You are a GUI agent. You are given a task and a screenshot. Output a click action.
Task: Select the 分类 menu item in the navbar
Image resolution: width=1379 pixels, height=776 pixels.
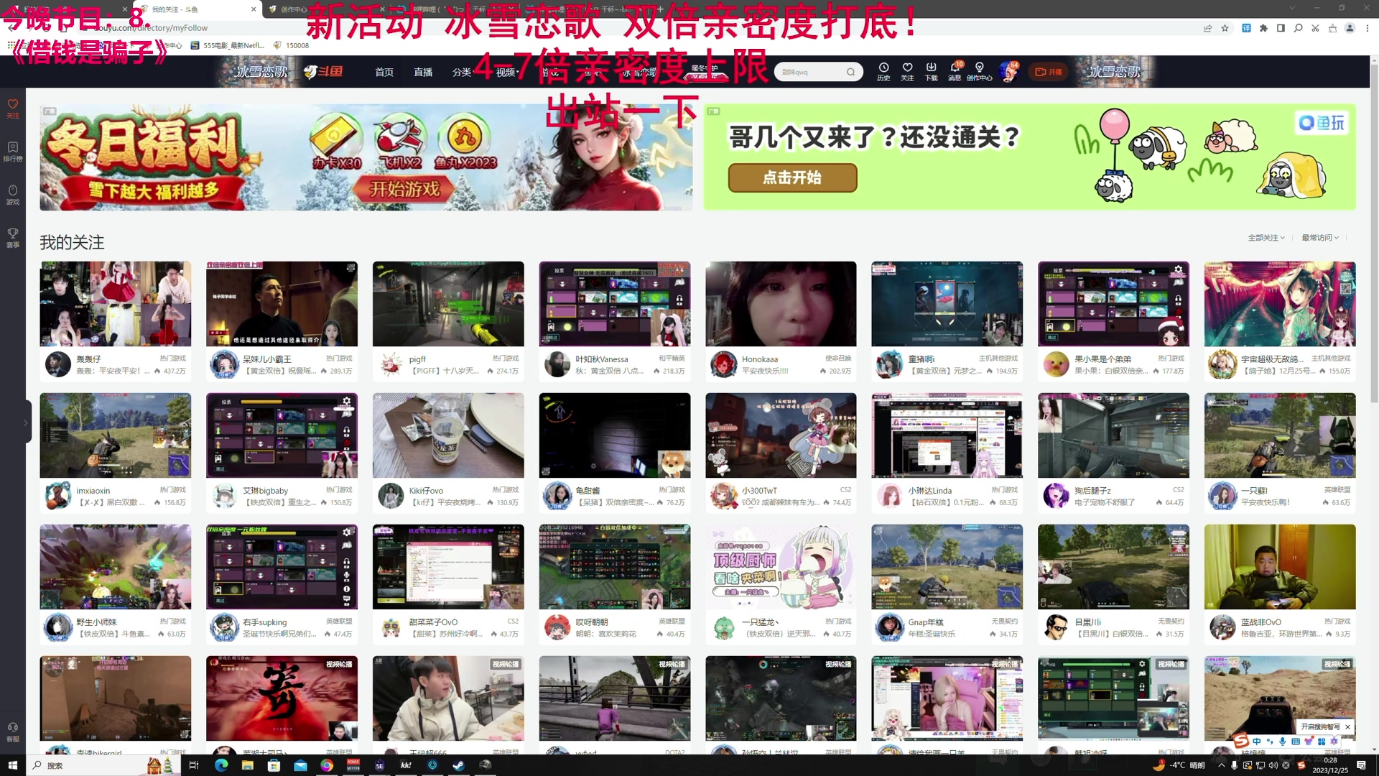pyautogui.click(x=461, y=72)
